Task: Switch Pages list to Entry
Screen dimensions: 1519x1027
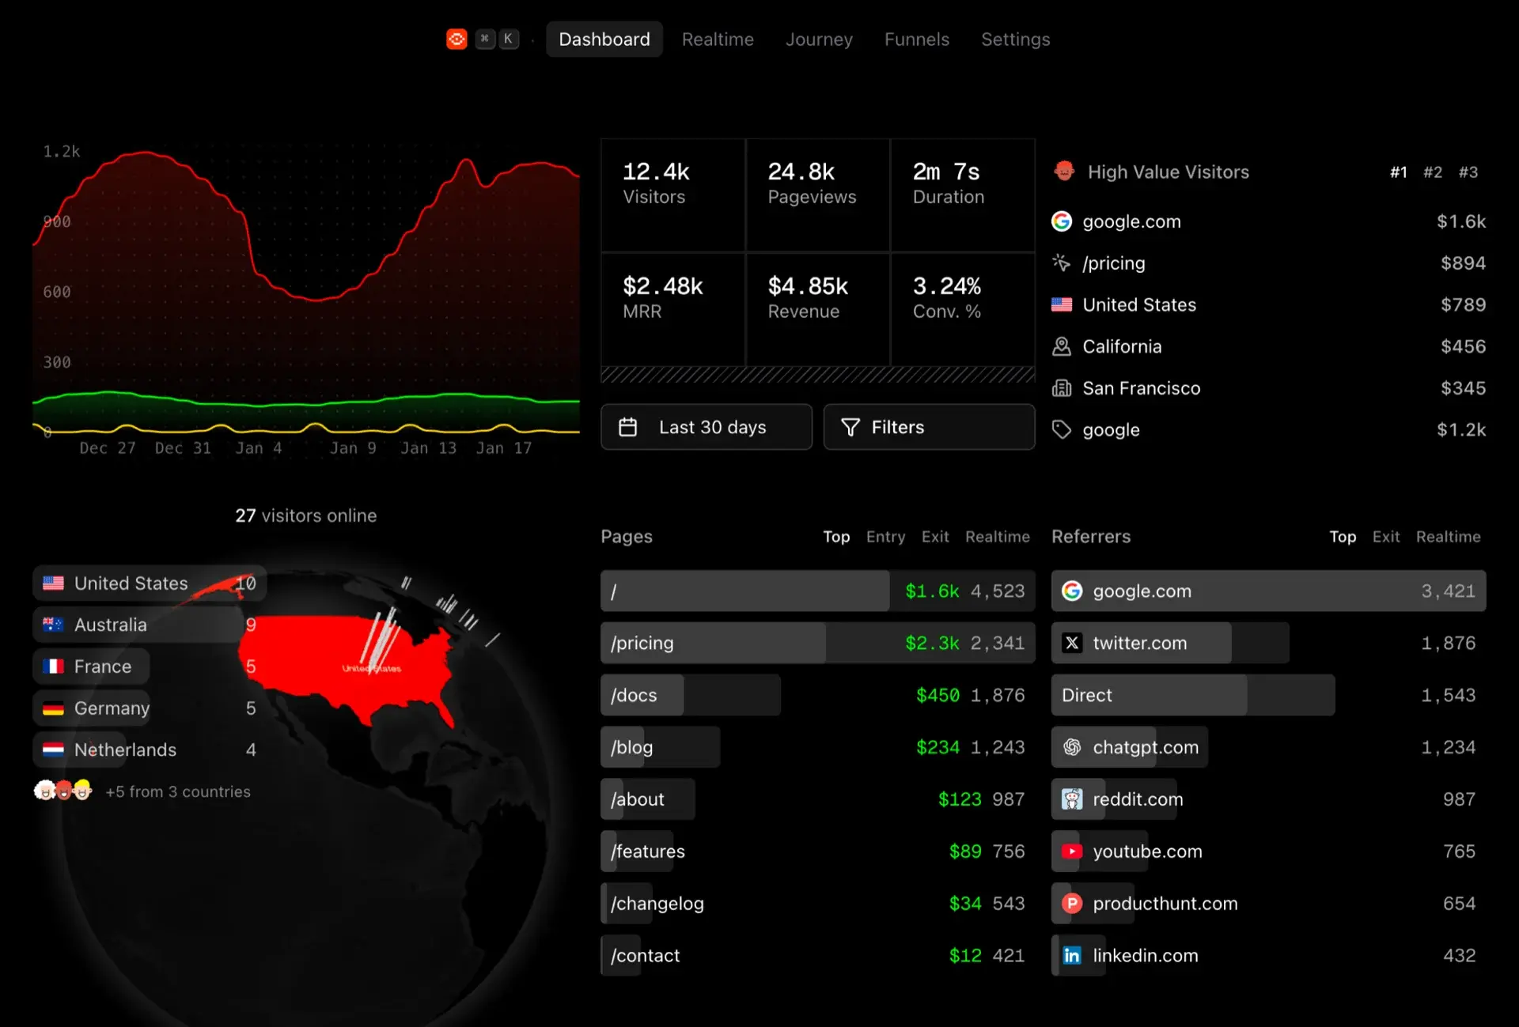Action: (885, 537)
